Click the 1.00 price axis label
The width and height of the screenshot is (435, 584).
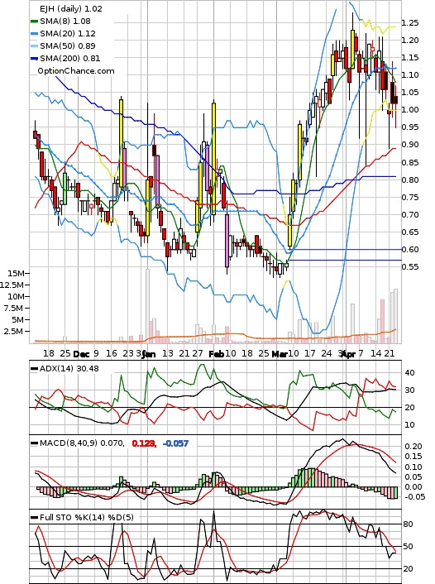(410, 109)
